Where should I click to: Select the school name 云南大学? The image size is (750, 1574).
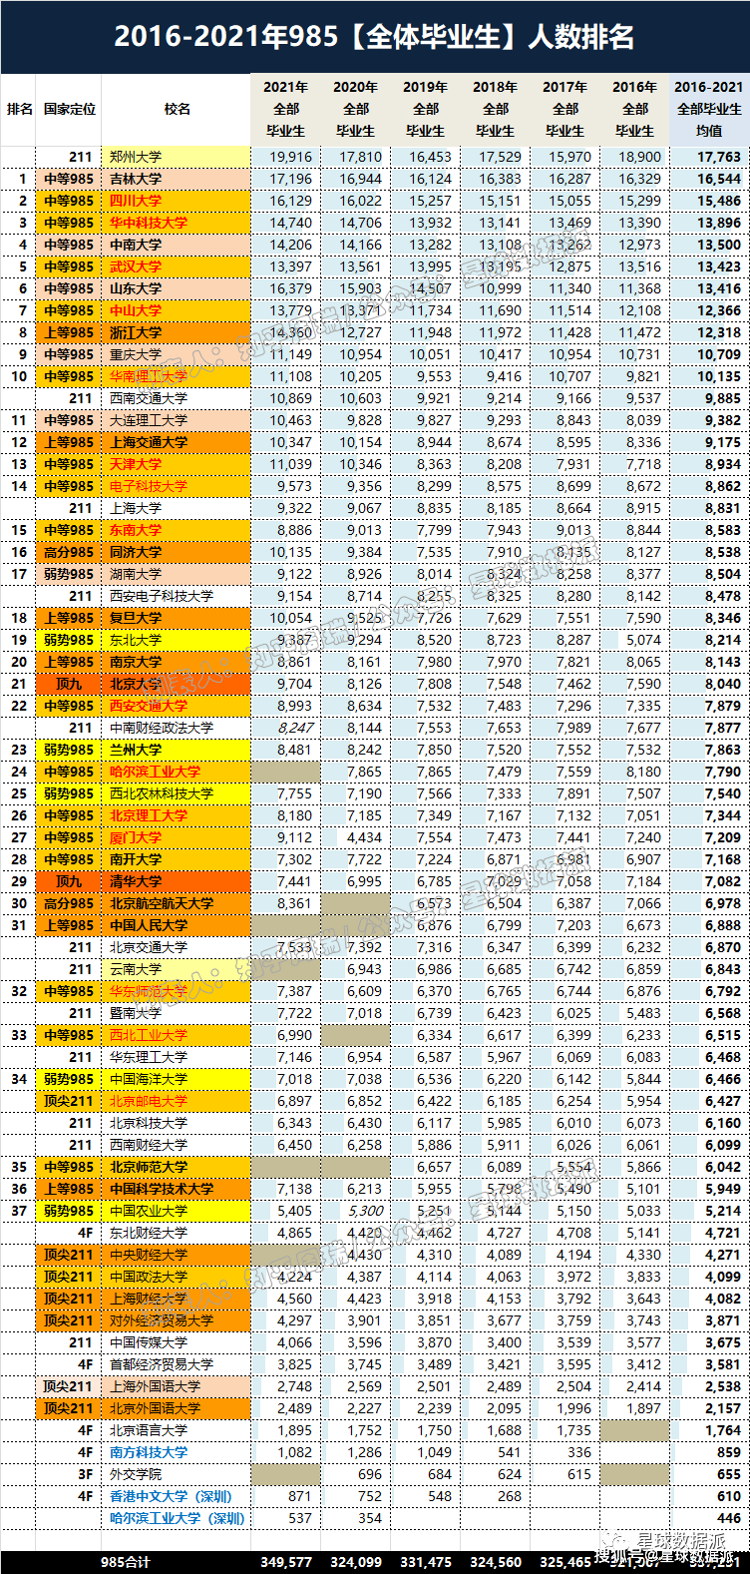(136, 969)
